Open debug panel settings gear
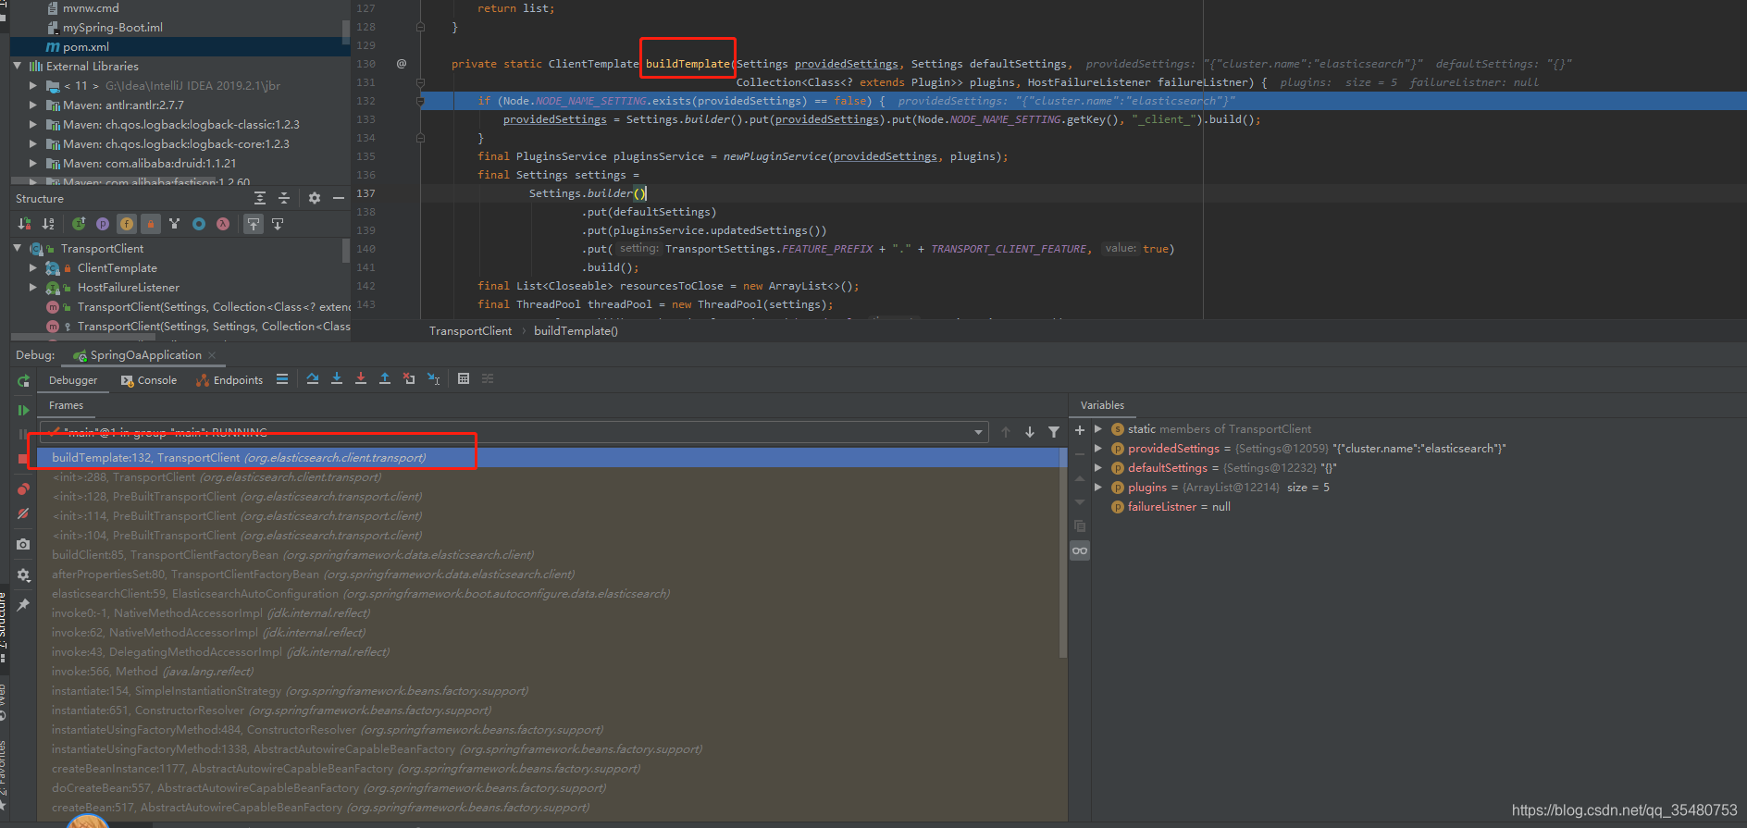1747x828 pixels. [23, 575]
